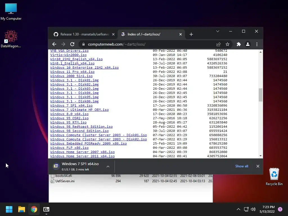The height and width of the screenshot is (216, 288).
Task: Open the volume speaker tray icon
Action: point(253,209)
